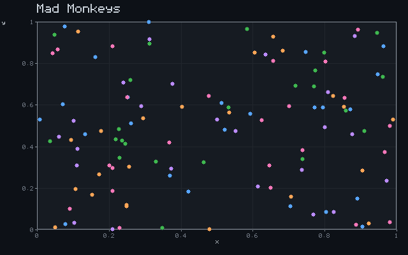Select the x-axis tick label "0.2"
The image size is (408, 255).
coord(109,236)
